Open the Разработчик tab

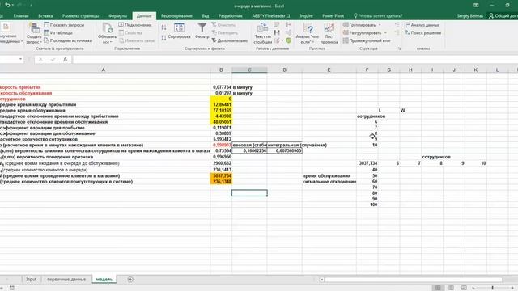(230, 16)
